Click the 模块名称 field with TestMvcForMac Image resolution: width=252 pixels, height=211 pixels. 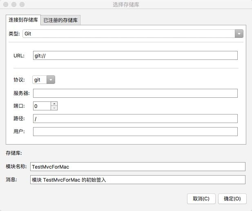[138, 167]
